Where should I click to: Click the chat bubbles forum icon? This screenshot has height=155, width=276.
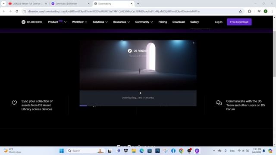(219, 102)
